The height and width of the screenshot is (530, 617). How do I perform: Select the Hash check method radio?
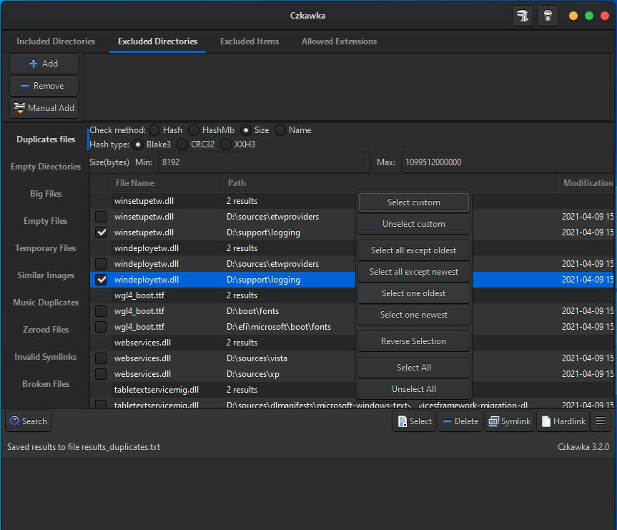pos(155,130)
